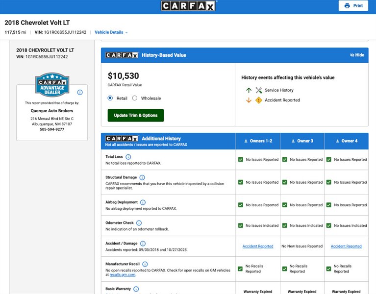The height and width of the screenshot is (294, 376).
Task: Click CARFAX logo in History-Based Value header
Action: click(122, 55)
